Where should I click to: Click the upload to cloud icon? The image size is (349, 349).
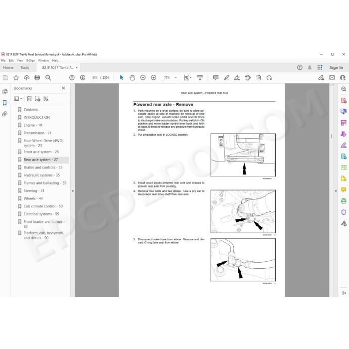coord(27,78)
